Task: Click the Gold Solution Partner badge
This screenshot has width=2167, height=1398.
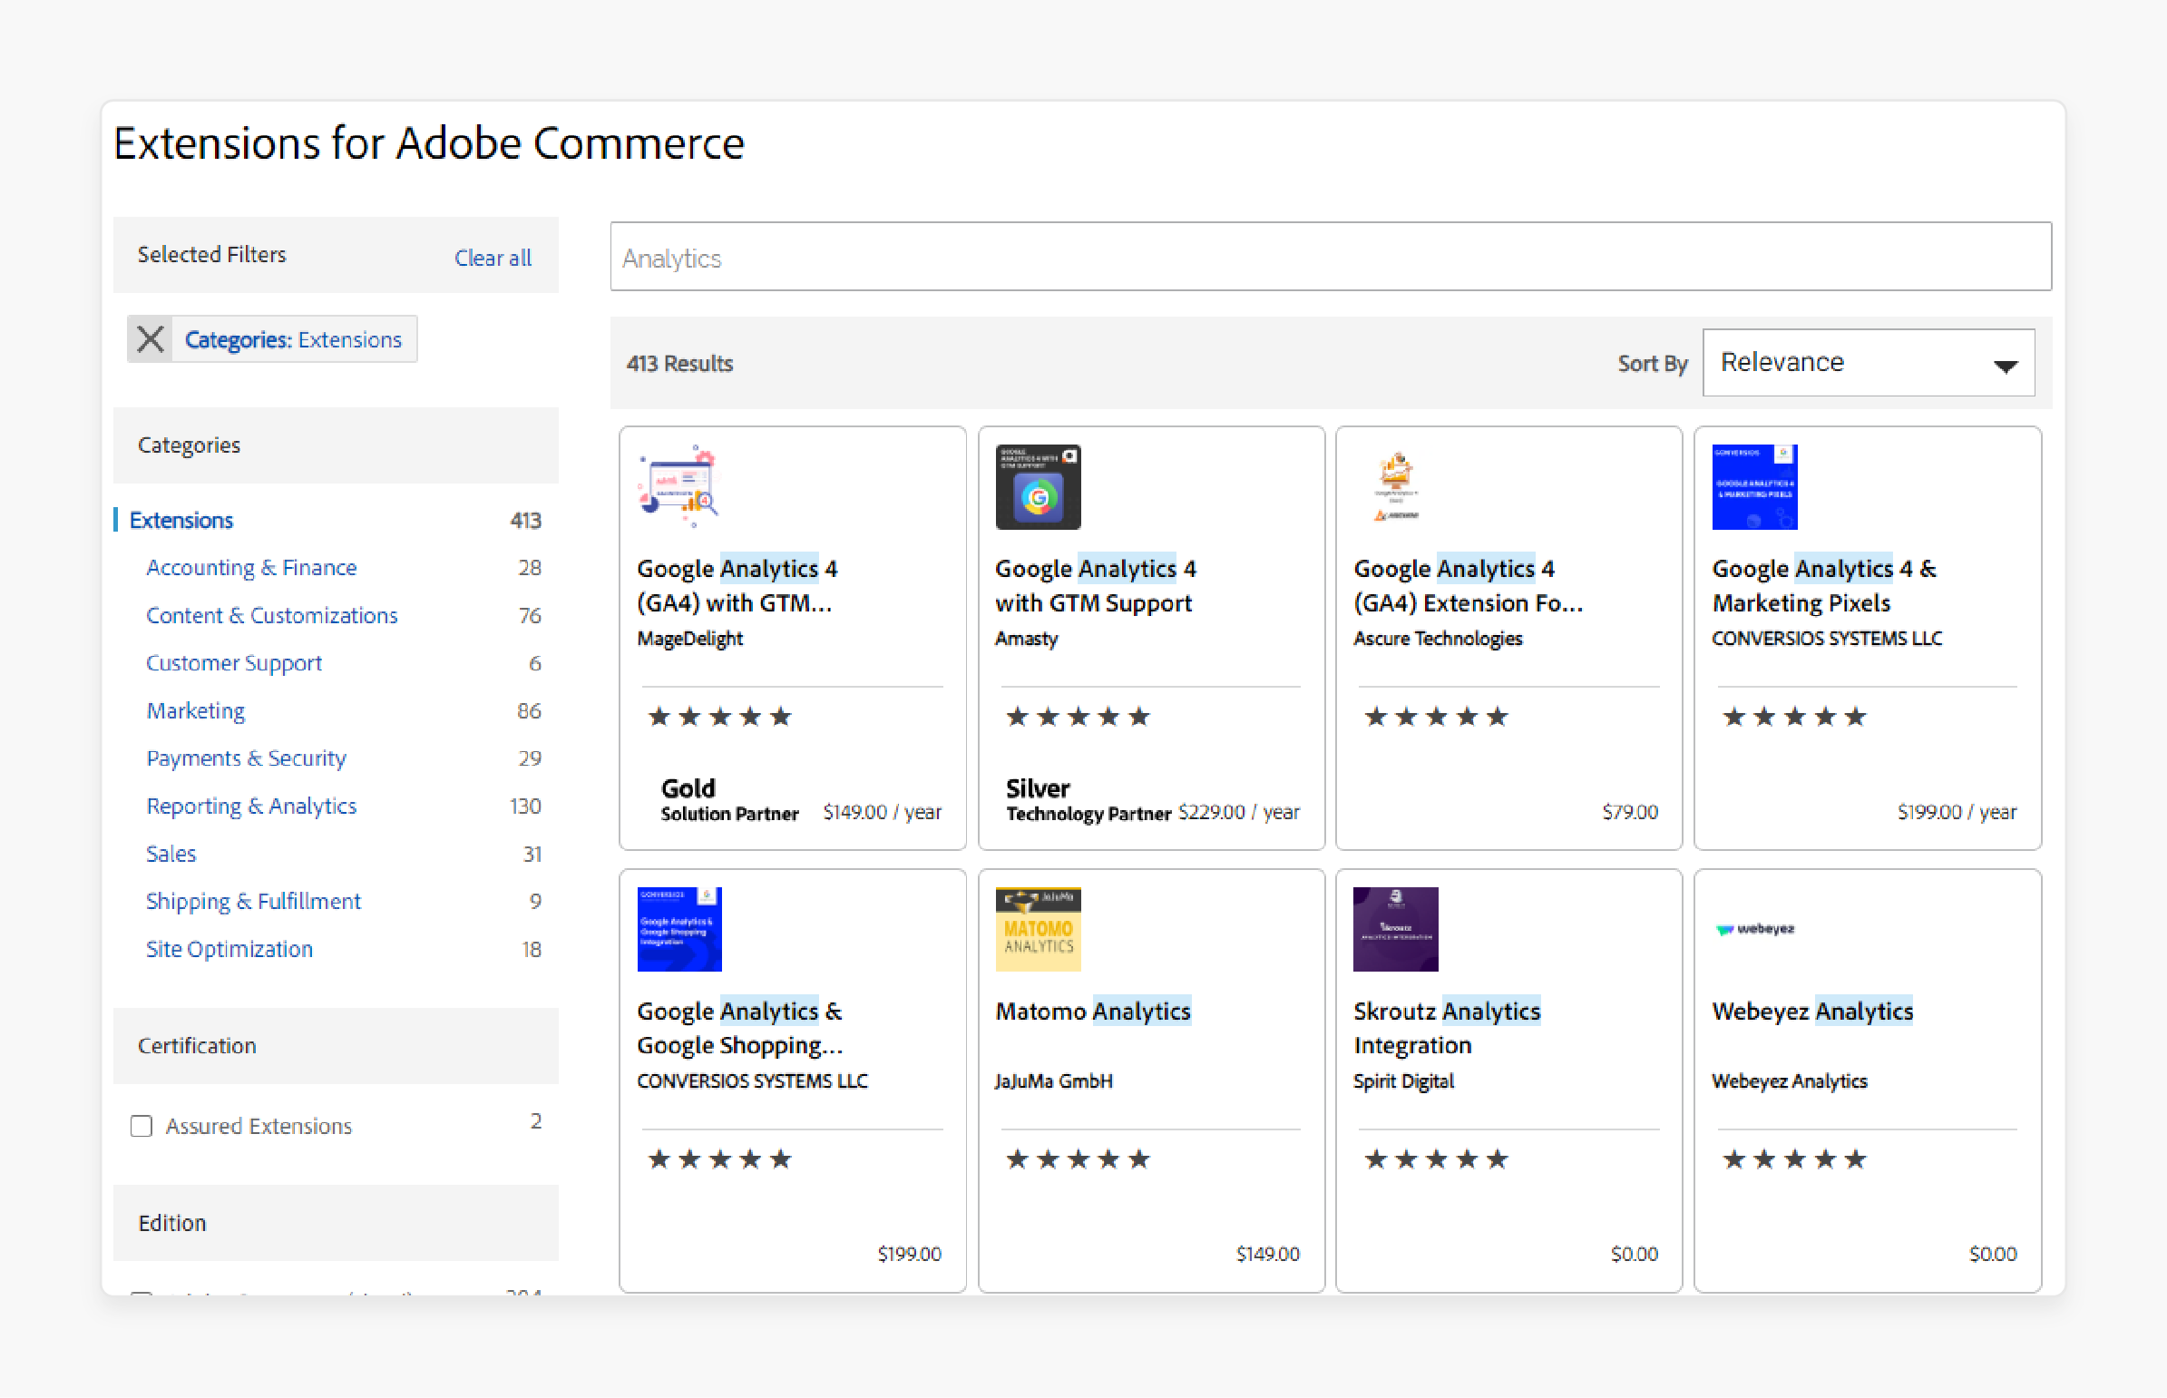Action: tap(729, 800)
